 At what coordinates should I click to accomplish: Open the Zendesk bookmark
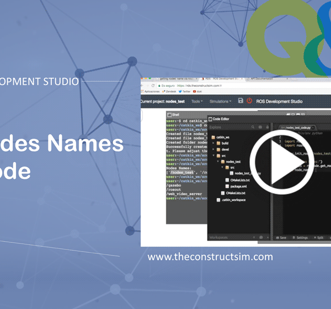coord(169,92)
